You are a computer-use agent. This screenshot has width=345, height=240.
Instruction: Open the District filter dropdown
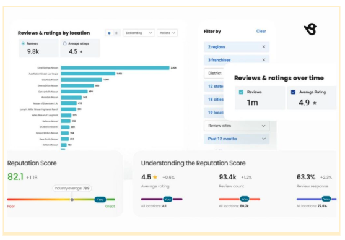coord(214,73)
